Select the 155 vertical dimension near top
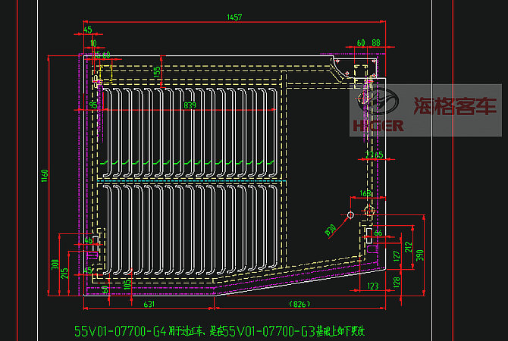The image size is (508, 341). [157, 71]
